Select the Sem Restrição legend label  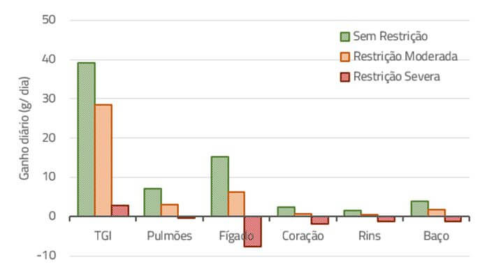391,36
